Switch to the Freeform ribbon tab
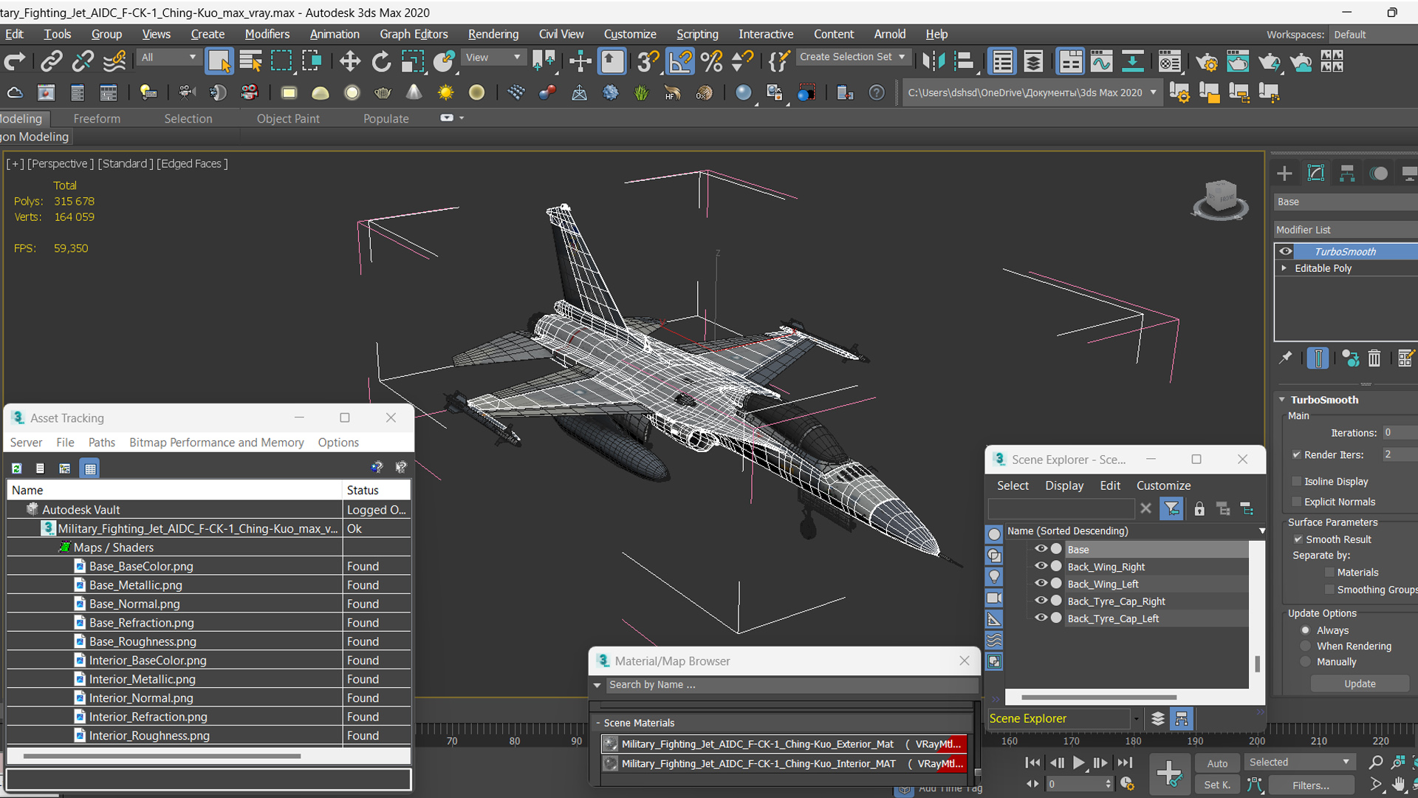Image resolution: width=1418 pixels, height=798 pixels. coord(97,118)
